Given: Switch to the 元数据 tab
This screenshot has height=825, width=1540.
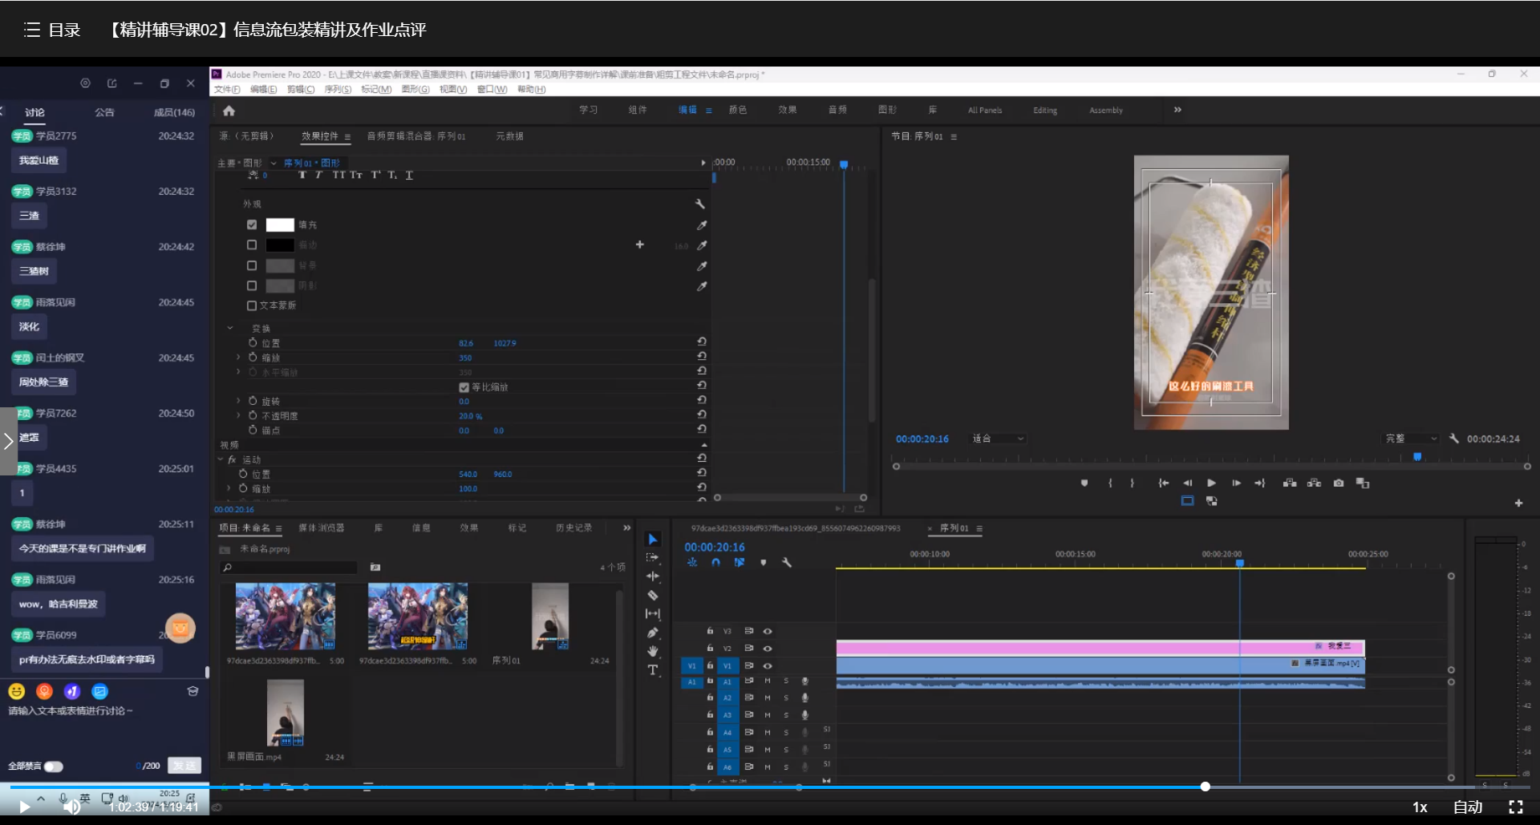Looking at the screenshot, I should (509, 136).
